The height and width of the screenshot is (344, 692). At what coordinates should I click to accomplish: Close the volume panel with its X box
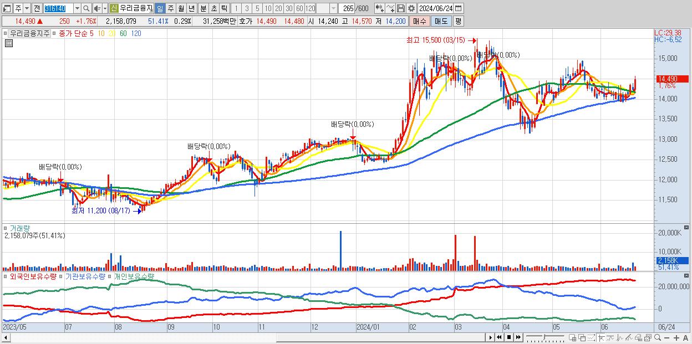pyautogui.click(x=687, y=228)
